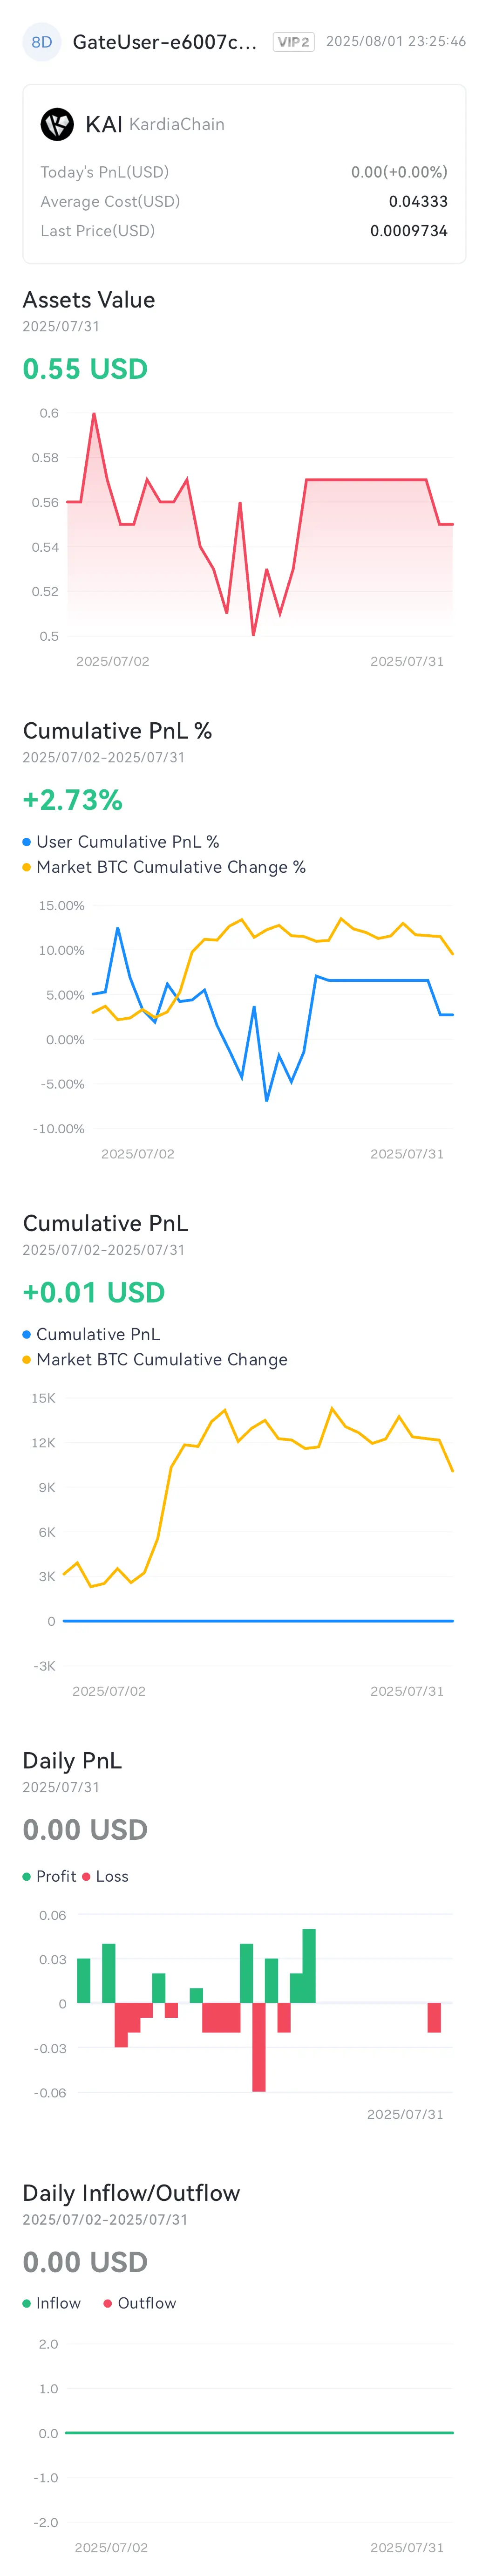Click the 0.55 USD assets value
489x2576 pixels.
click(x=85, y=369)
